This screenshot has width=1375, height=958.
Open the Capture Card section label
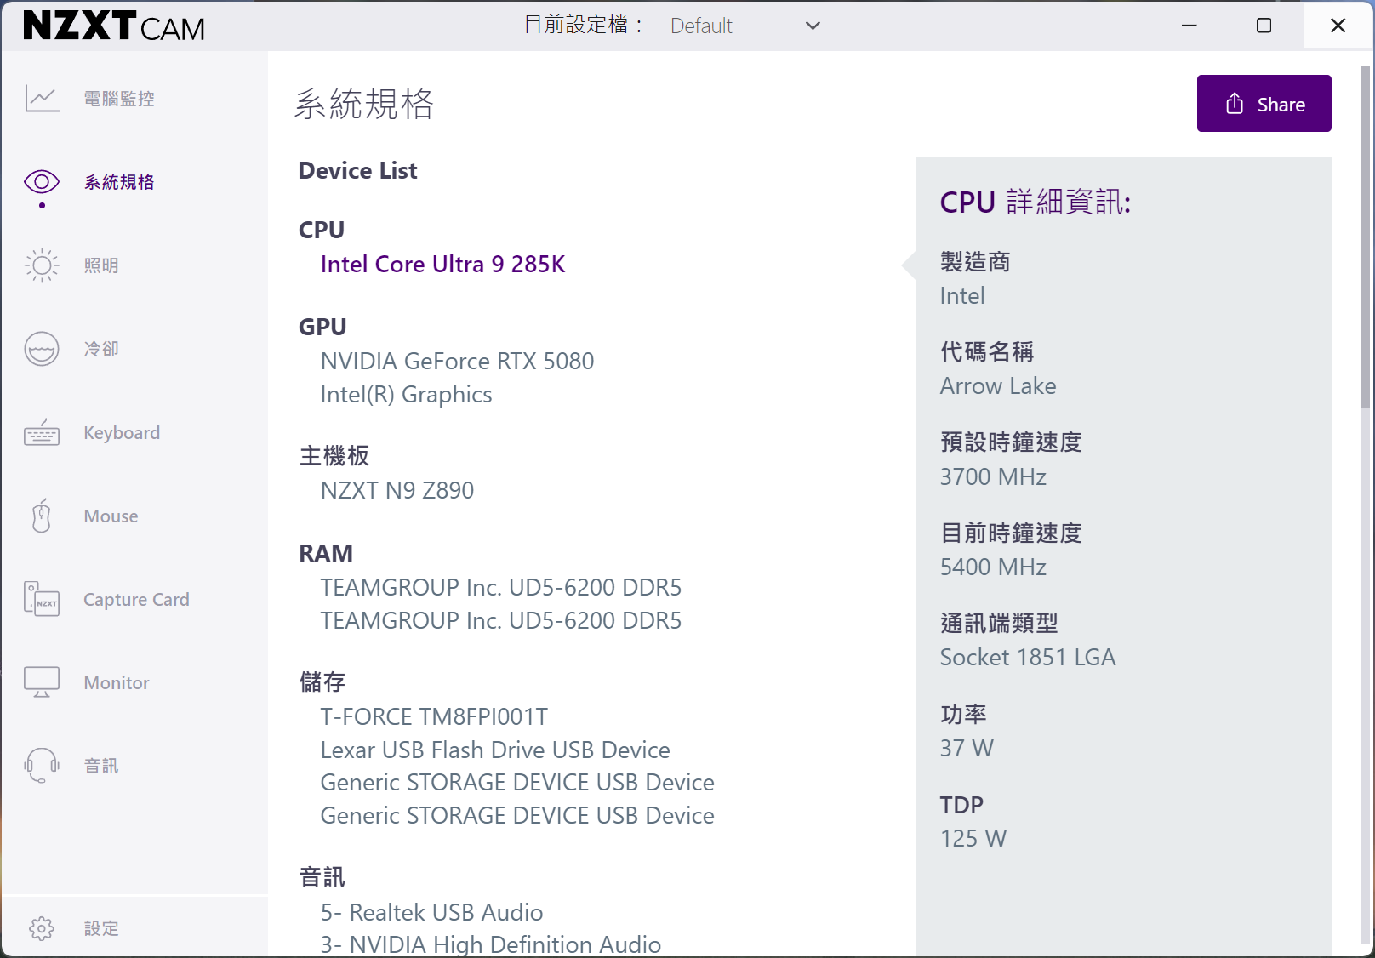pos(136,599)
